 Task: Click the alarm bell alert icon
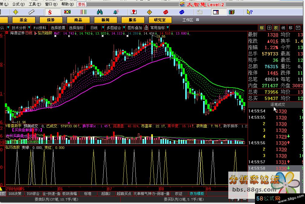point(116,12)
